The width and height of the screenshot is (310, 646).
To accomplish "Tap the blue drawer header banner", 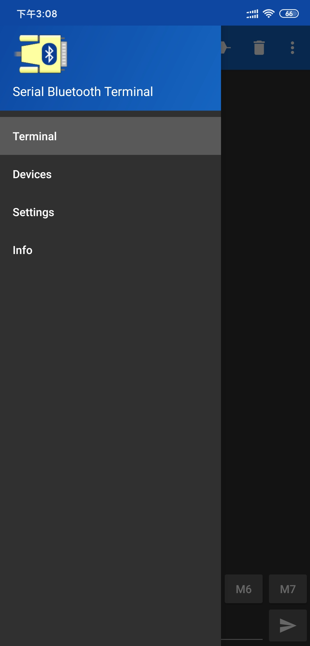I will coord(111,68).
